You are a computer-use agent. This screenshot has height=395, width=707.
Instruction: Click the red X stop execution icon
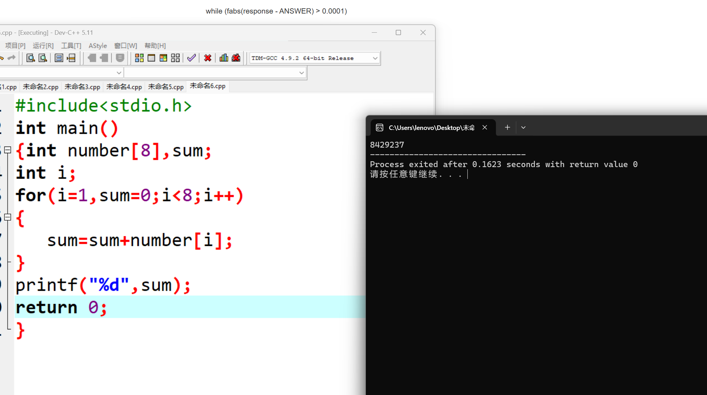[x=208, y=58]
